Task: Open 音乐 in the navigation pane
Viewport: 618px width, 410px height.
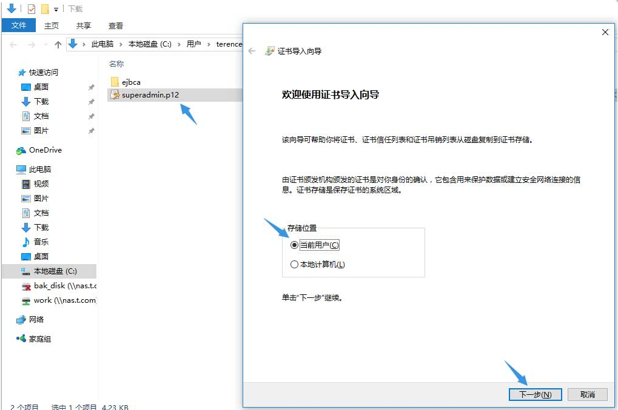Action: pyautogui.click(x=35, y=242)
